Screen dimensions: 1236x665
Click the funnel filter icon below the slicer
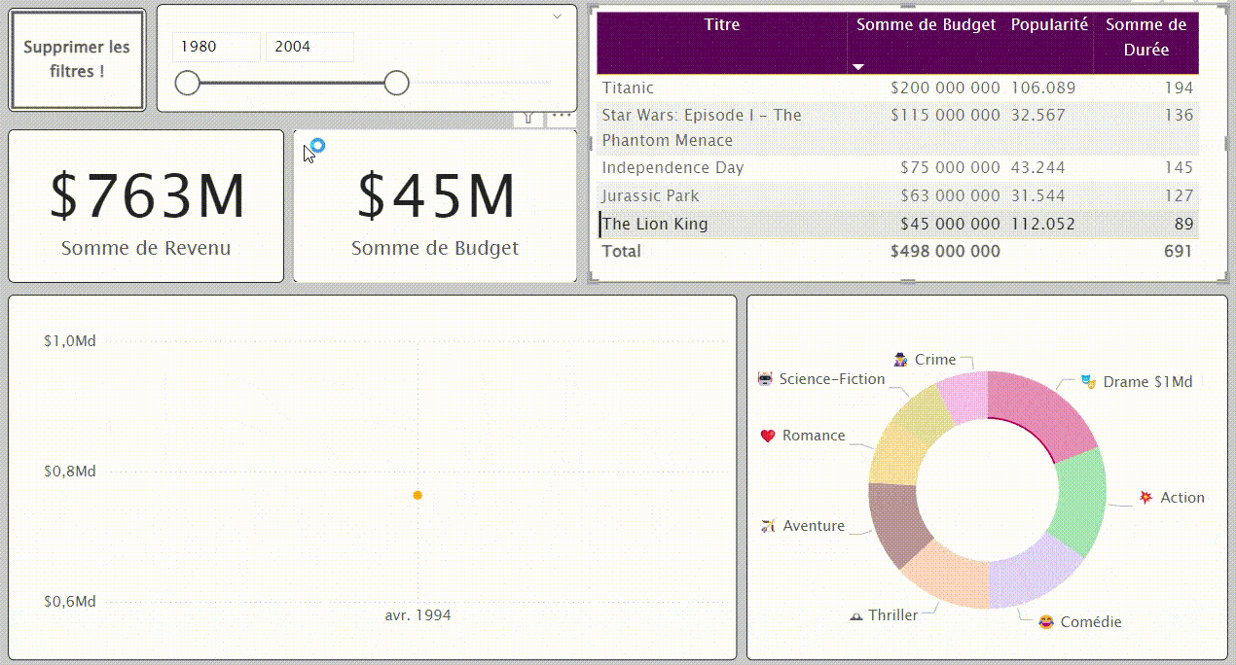[x=527, y=117]
